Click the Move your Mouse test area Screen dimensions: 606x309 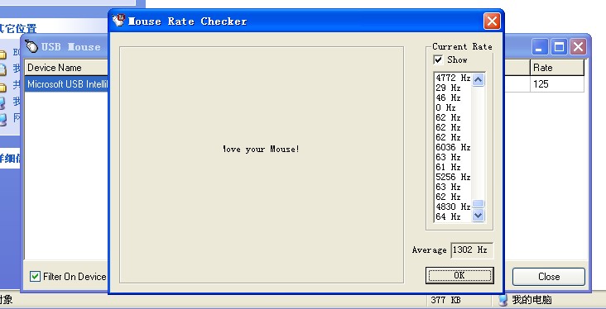click(262, 165)
